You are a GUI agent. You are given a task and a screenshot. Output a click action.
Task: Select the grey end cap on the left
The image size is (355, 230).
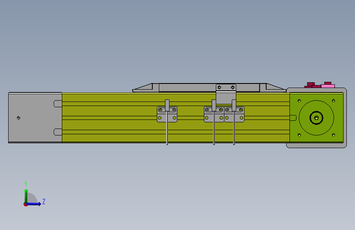[35, 118]
